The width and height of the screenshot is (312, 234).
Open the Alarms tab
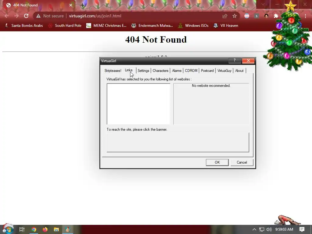pos(177,71)
